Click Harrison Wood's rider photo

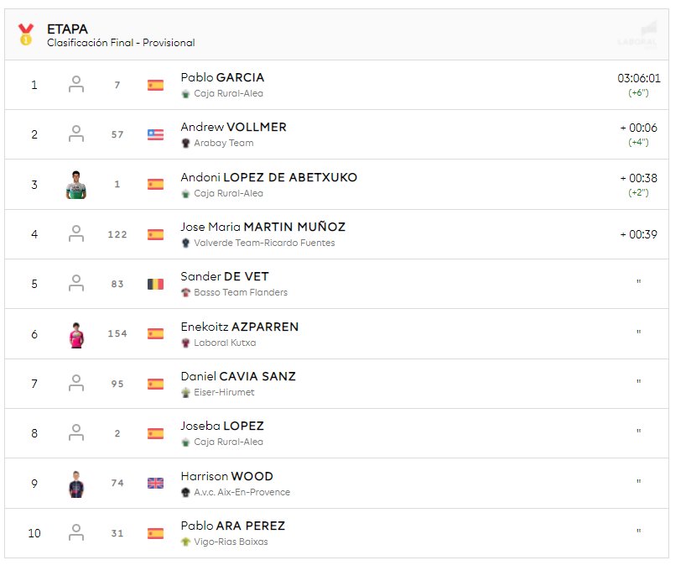(x=76, y=484)
